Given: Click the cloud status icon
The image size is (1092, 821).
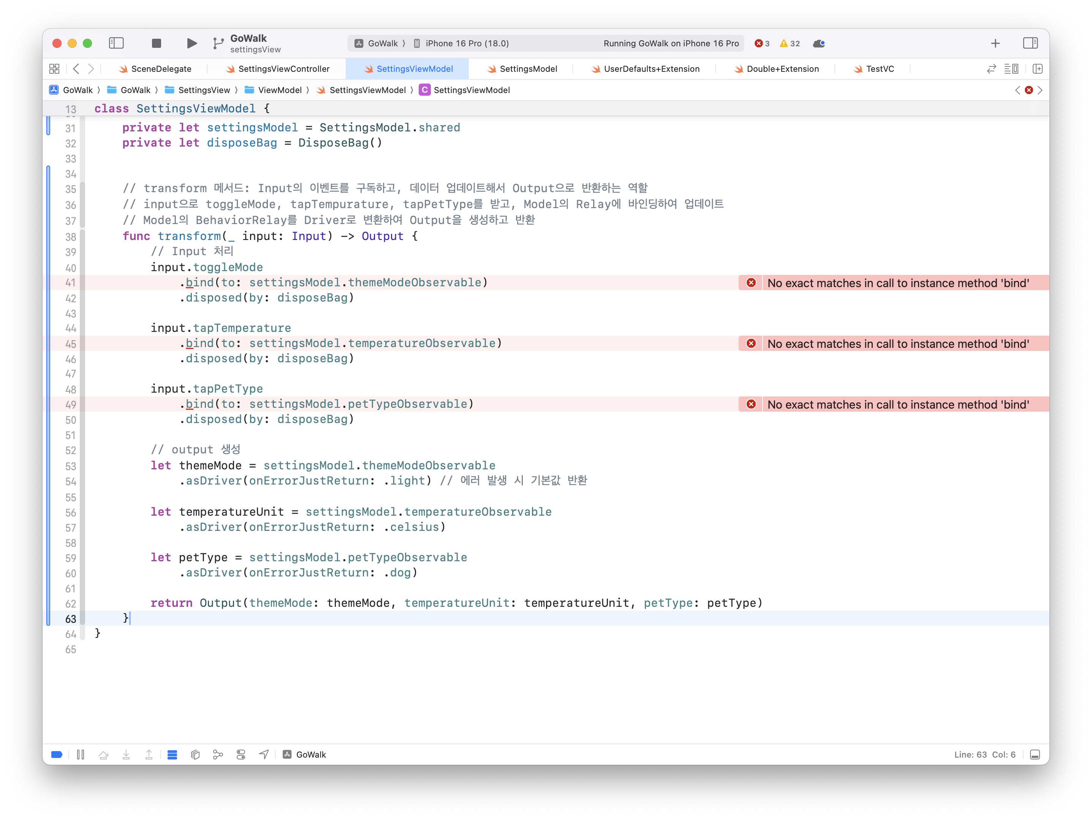Looking at the screenshot, I should [818, 43].
